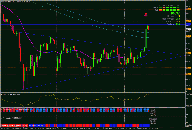This screenshot has height=130, width=192.
Task: Click the EMA row label in signal grid
Action: (156, 11)
